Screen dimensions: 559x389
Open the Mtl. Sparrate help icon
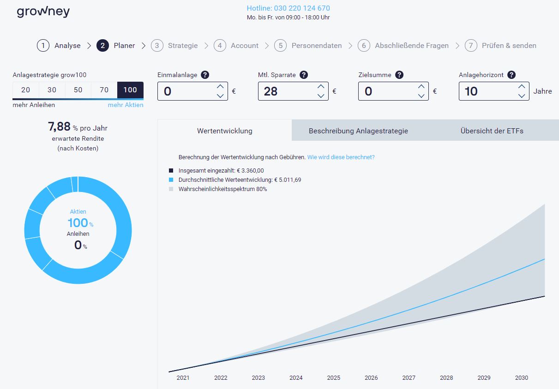coord(304,75)
